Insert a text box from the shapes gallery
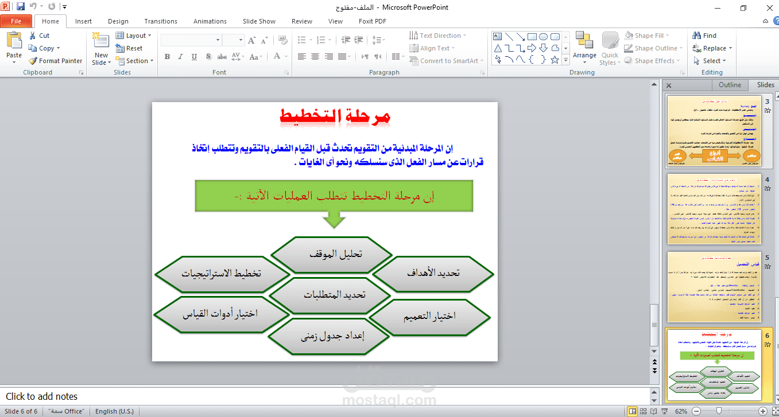 coord(498,36)
